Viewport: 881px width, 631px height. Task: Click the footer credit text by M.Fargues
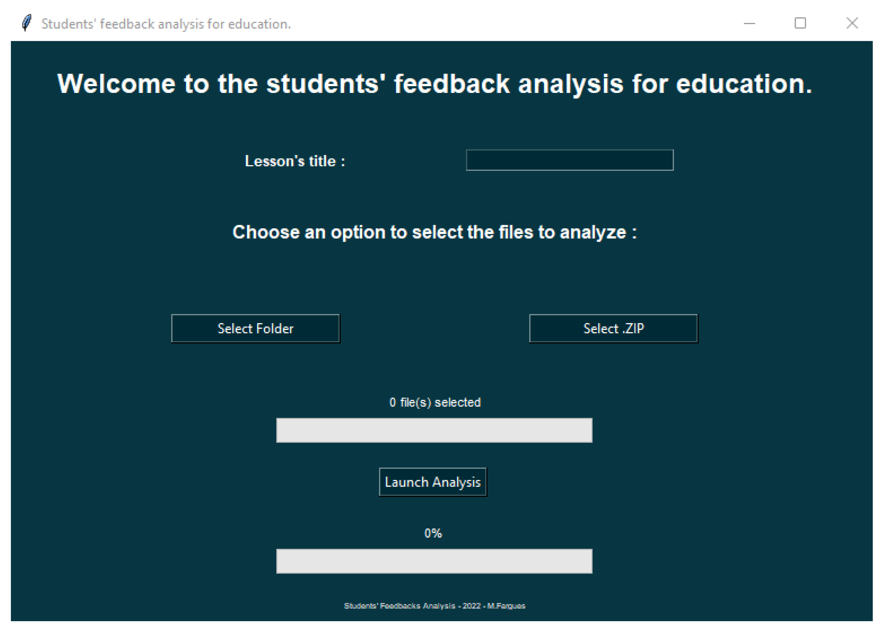[x=434, y=606]
